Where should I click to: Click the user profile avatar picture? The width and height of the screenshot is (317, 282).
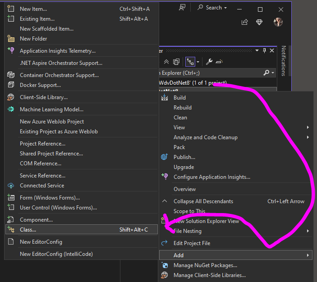coord(278,22)
